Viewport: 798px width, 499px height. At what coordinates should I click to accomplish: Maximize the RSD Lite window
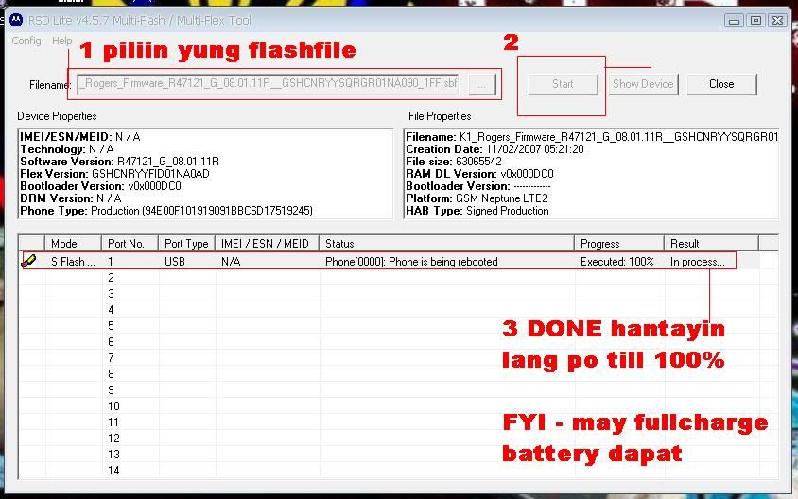click(755, 21)
